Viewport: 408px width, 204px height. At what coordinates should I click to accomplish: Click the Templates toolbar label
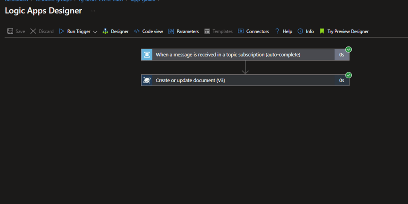[223, 31]
